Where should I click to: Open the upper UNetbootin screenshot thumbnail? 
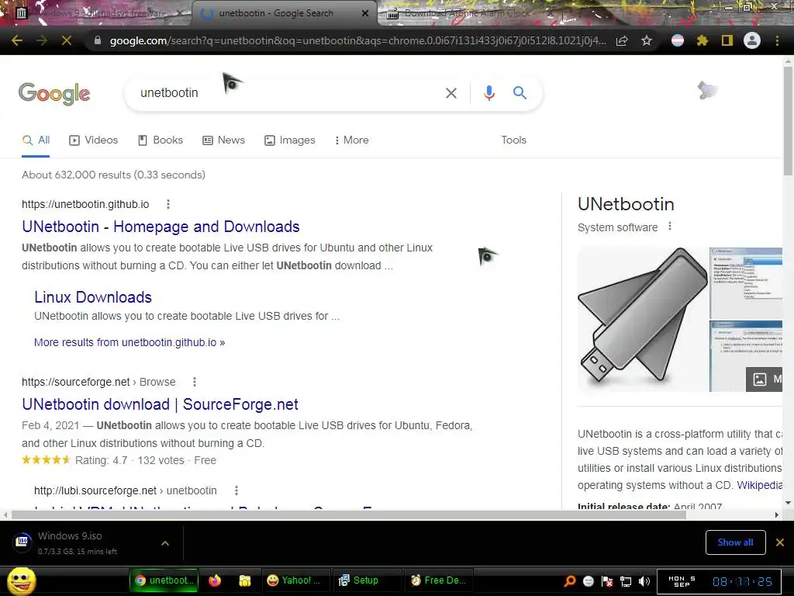tap(746, 282)
